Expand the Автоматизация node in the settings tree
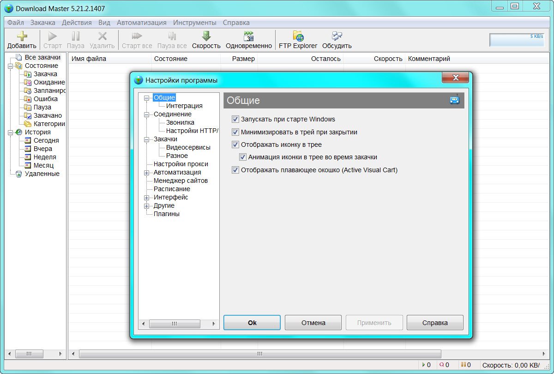 coord(147,173)
